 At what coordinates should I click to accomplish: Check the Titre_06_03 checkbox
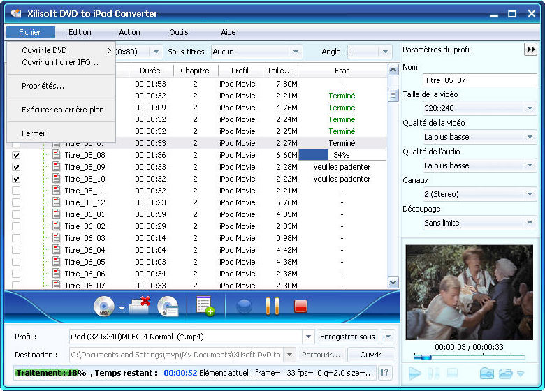pos(16,238)
